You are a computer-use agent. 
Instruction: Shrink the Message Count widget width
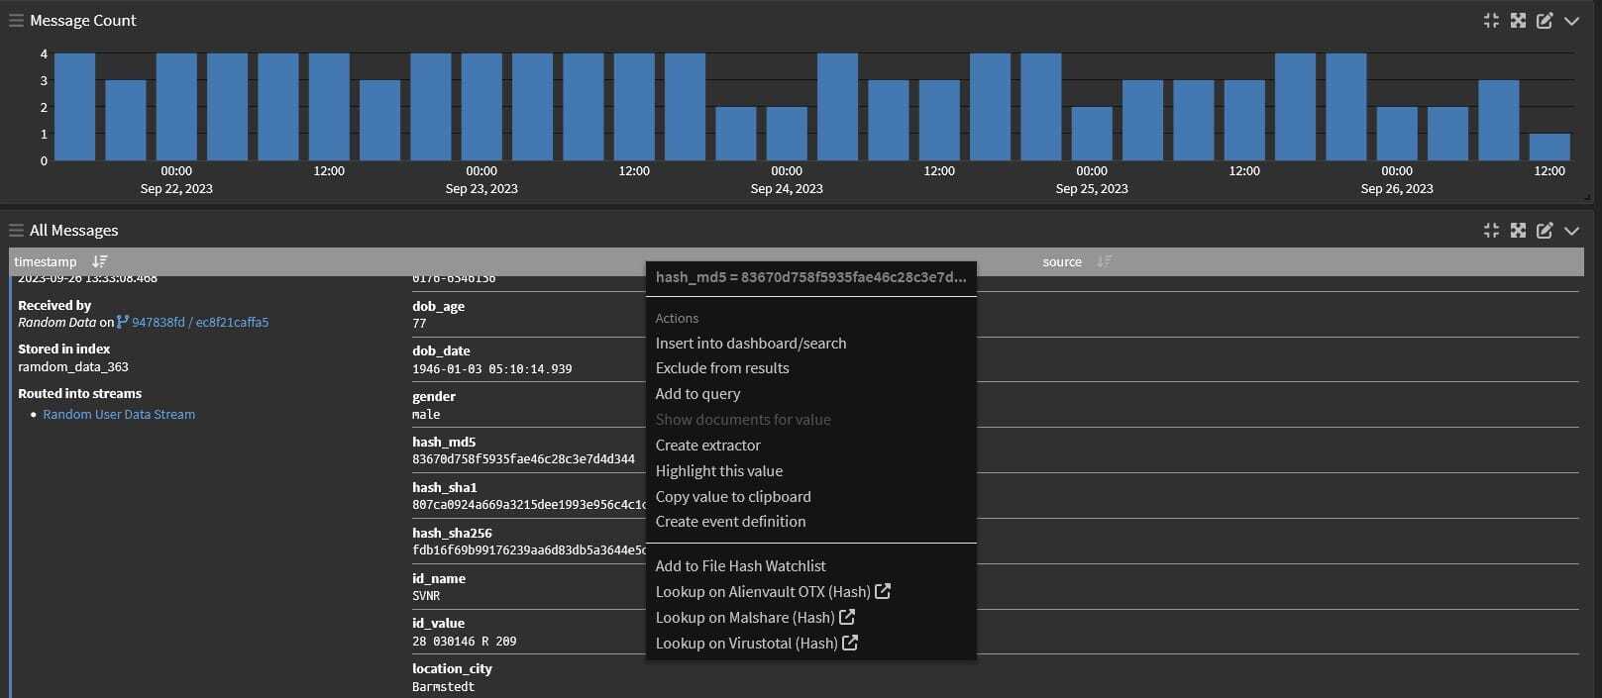pyautogui.click(x=1491, y=21)
